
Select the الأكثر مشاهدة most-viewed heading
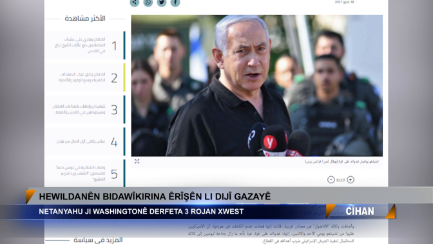85,19
